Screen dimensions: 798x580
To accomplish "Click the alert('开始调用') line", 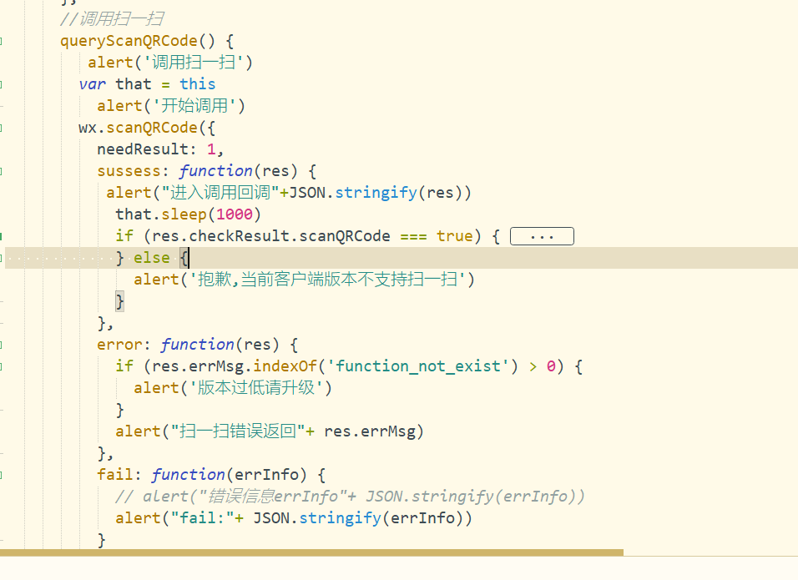I will click(171, 106).
